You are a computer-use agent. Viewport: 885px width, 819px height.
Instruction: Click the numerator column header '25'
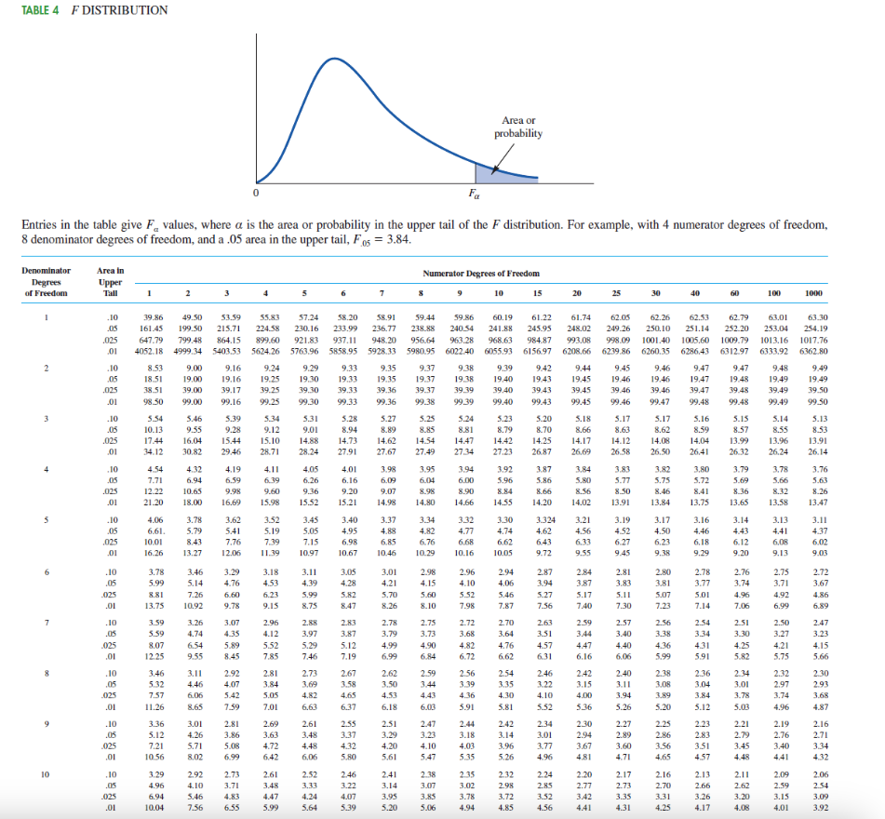[616, 293]
